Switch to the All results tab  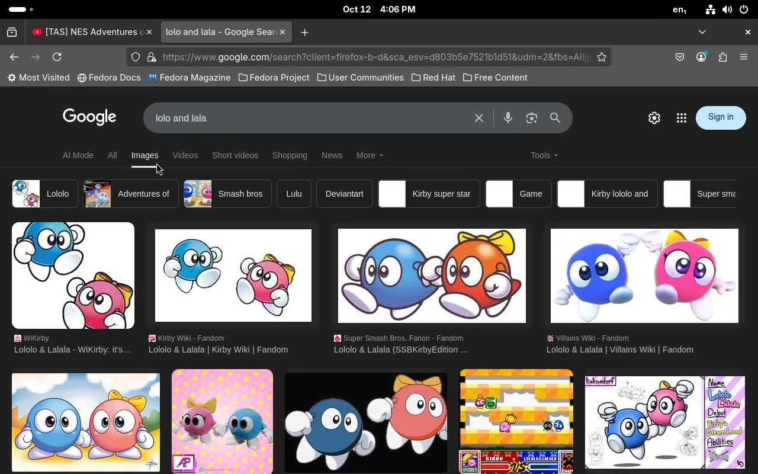pos(112,155)
